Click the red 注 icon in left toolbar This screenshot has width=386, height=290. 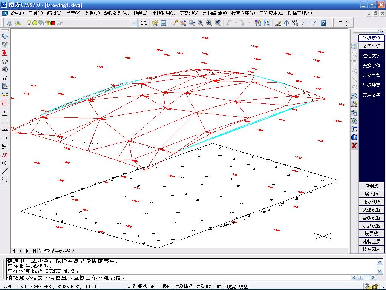point(5,102)
